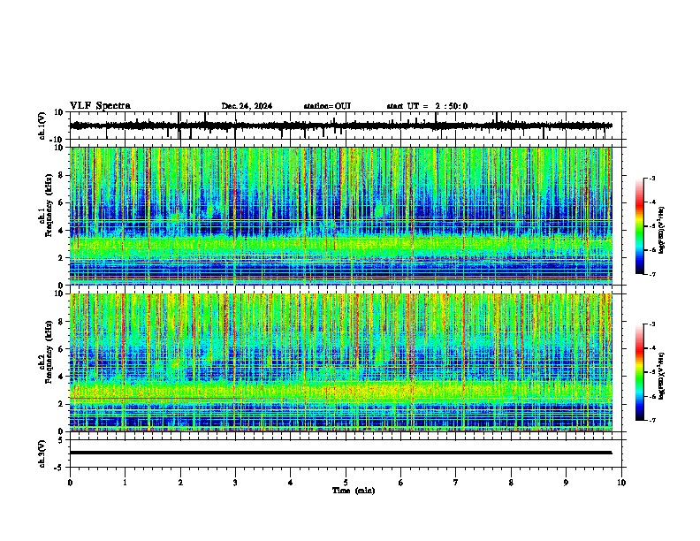Viewport: 700px width, 541px height.
Task: Click the 'start UT = 2 : 50: 0' label
Action: (427, 106)
